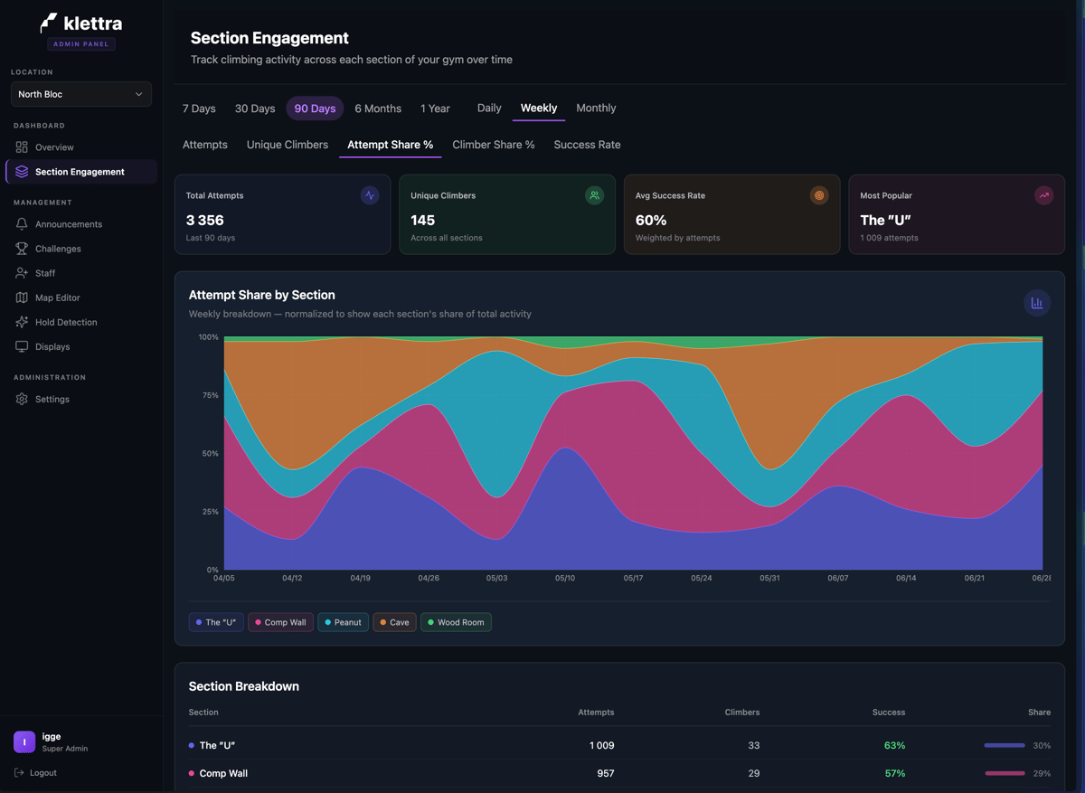The width and height of the screenshot is (1085, 793).
Task: Click The "U" row in Section Breakdown
Action: pos(619,745)
